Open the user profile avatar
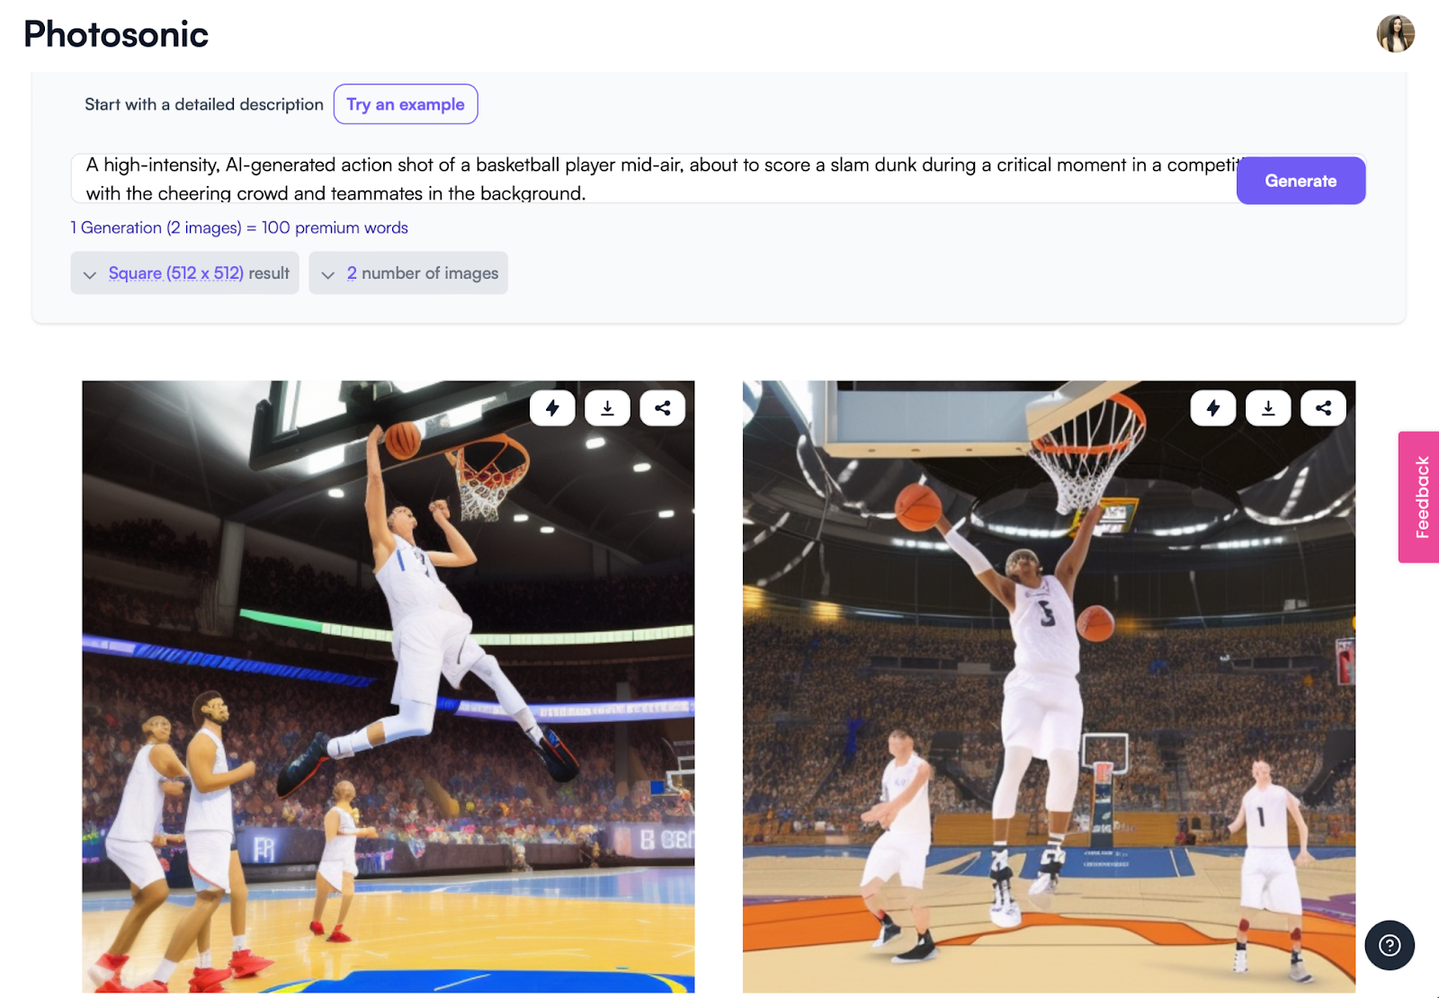Image resolution: width=1439 pixels, height=998 pixels. pos(1396,33)
